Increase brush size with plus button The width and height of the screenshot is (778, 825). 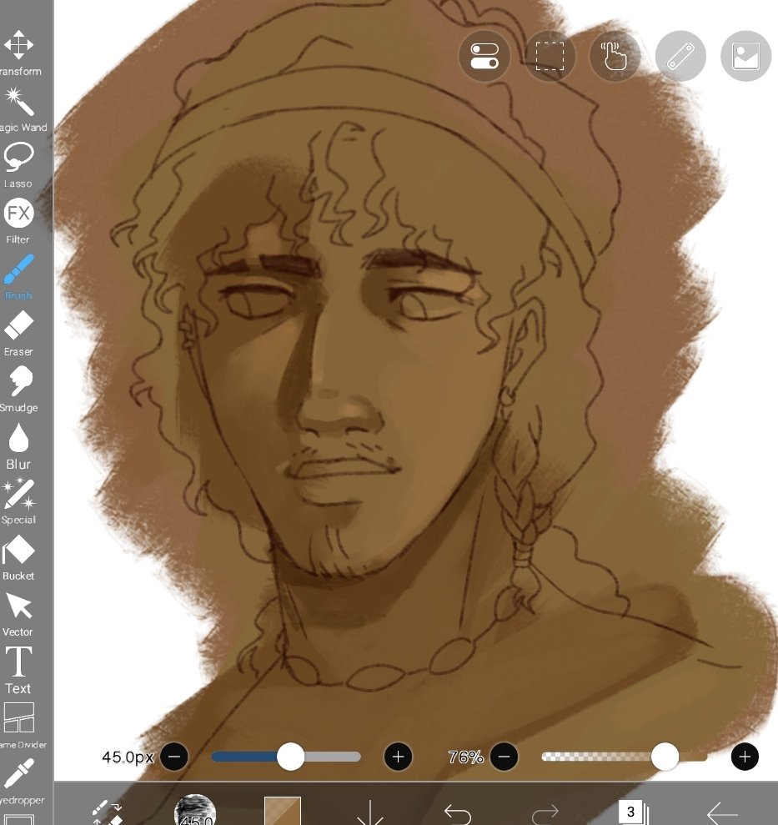click(399, 757)
